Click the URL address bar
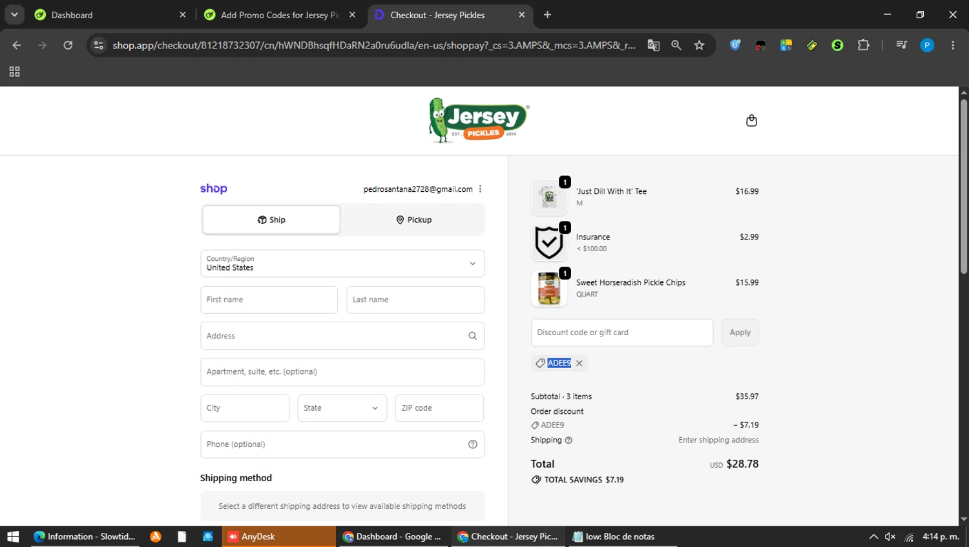Image resolution: width=969 pixels, height=547 pixels. [x=373, y=45]
